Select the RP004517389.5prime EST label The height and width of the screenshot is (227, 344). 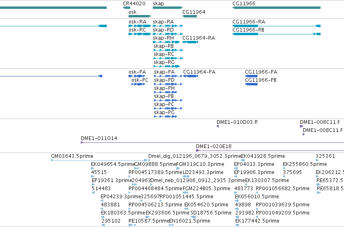tap(156, 172)
